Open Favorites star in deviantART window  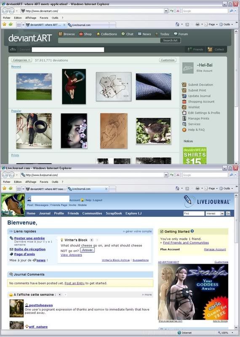4,24
